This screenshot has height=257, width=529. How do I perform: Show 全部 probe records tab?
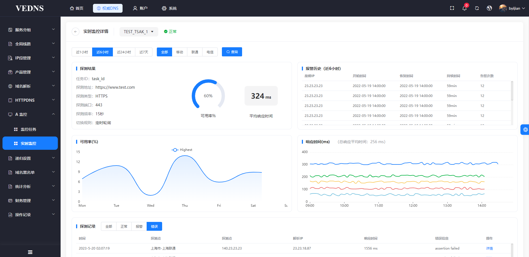coord(109,226)
